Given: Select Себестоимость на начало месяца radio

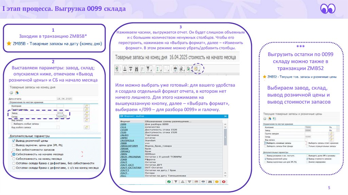Looking at the screenshot, I should tap(14, 154).
